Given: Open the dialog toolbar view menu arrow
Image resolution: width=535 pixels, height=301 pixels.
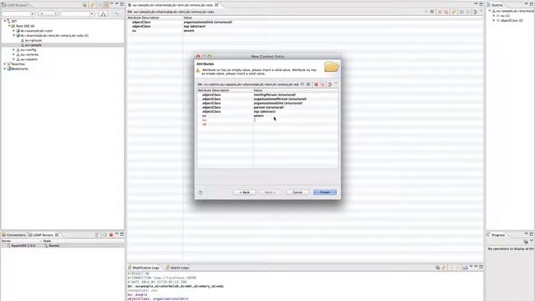Looking at the screenshot, I should tap(336, 84).
